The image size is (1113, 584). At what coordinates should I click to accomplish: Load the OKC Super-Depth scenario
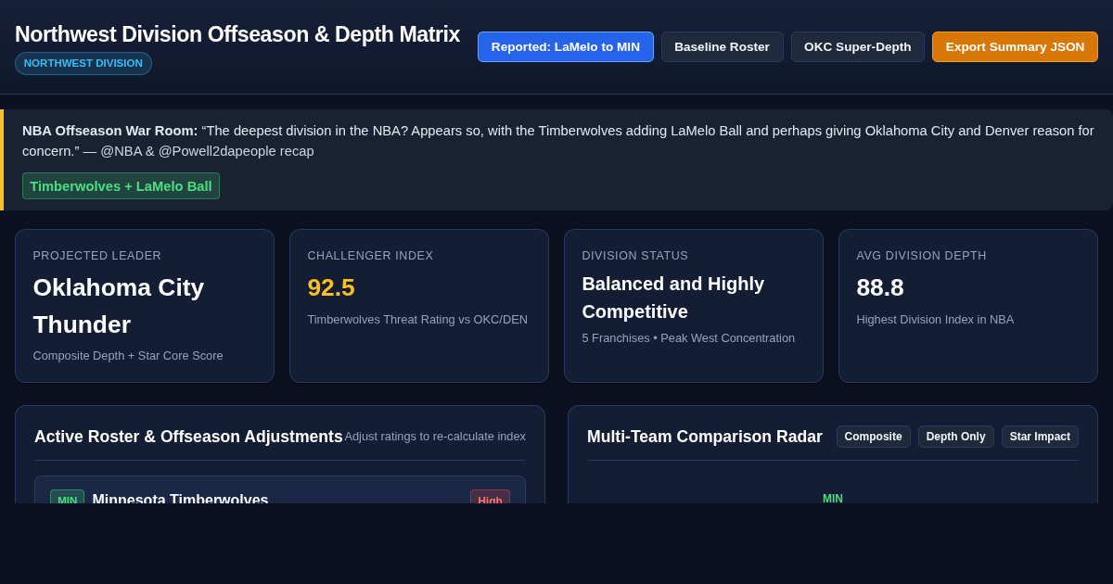click(x=857, y=46)
